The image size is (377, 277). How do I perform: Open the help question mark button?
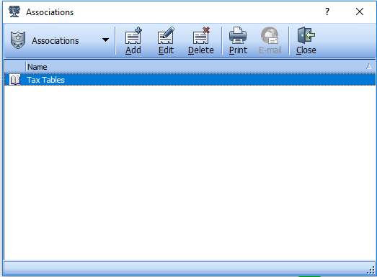click(x=327, y=12)
